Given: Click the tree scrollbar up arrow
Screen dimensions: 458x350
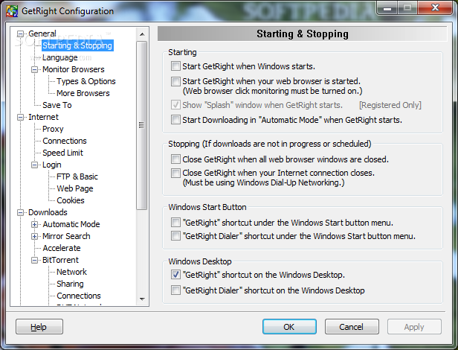Looking at the screenshot, I should [142, 34].
